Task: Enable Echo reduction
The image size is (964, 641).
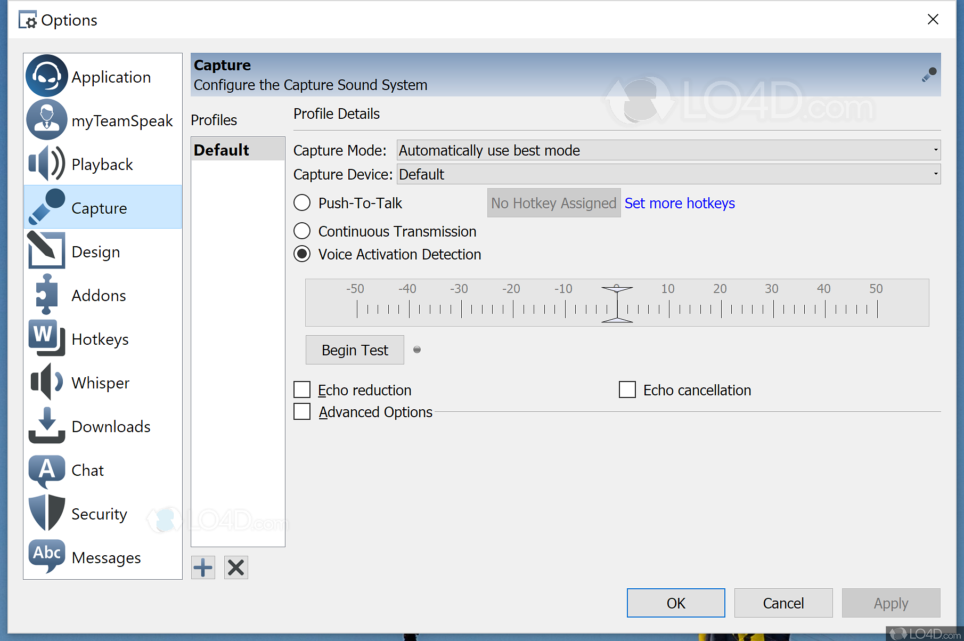Action: (302, 390)
